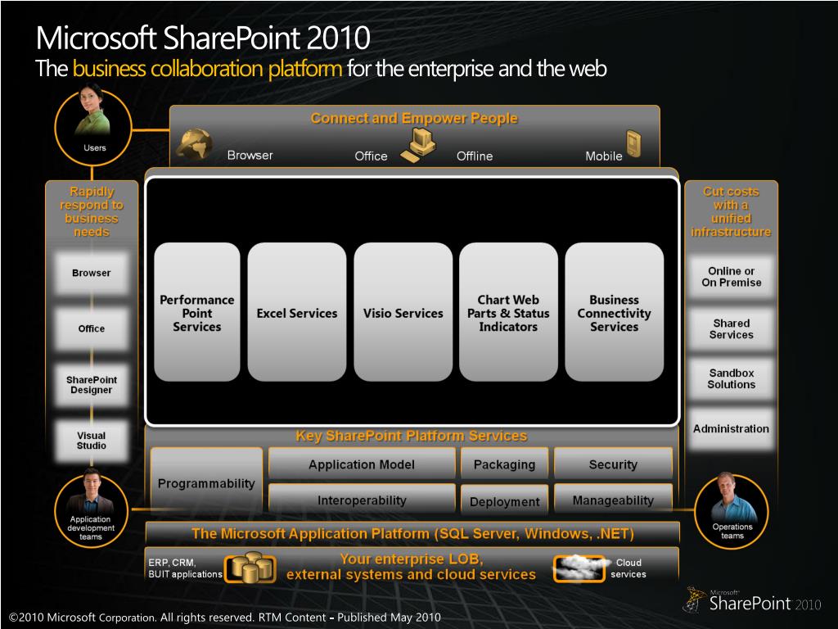
Task: Click the 'ERP, CRM, BUIT applications' label
Action: [x=185, y=568]
